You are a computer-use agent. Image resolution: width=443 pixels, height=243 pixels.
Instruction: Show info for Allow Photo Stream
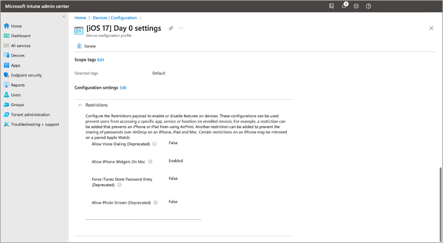[155, 202]
